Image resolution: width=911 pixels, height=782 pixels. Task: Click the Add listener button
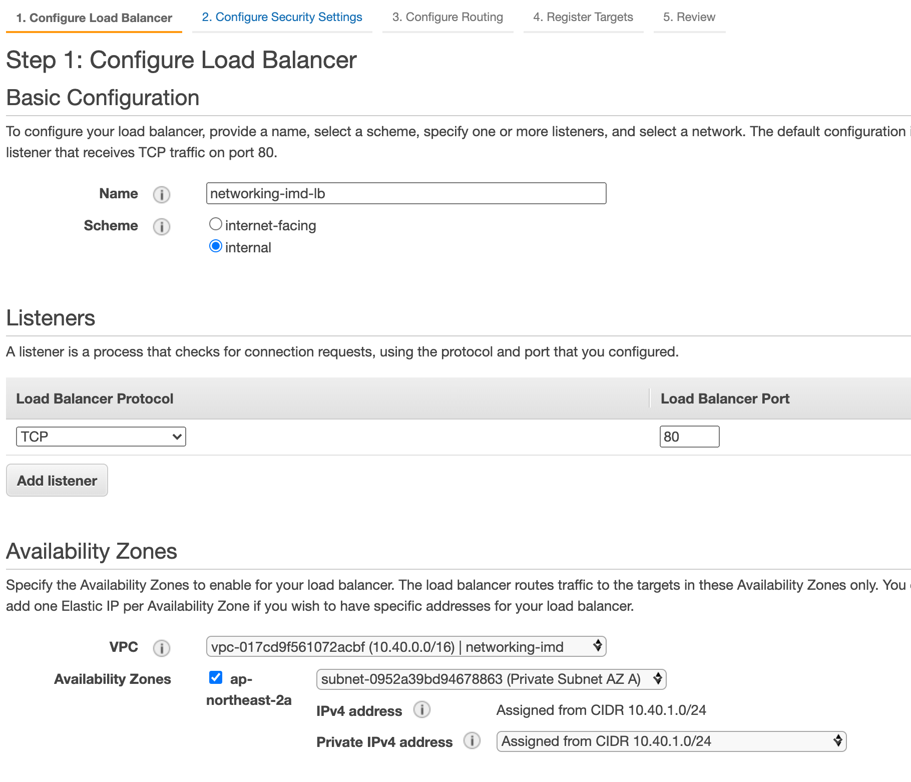tap(57, 480)
